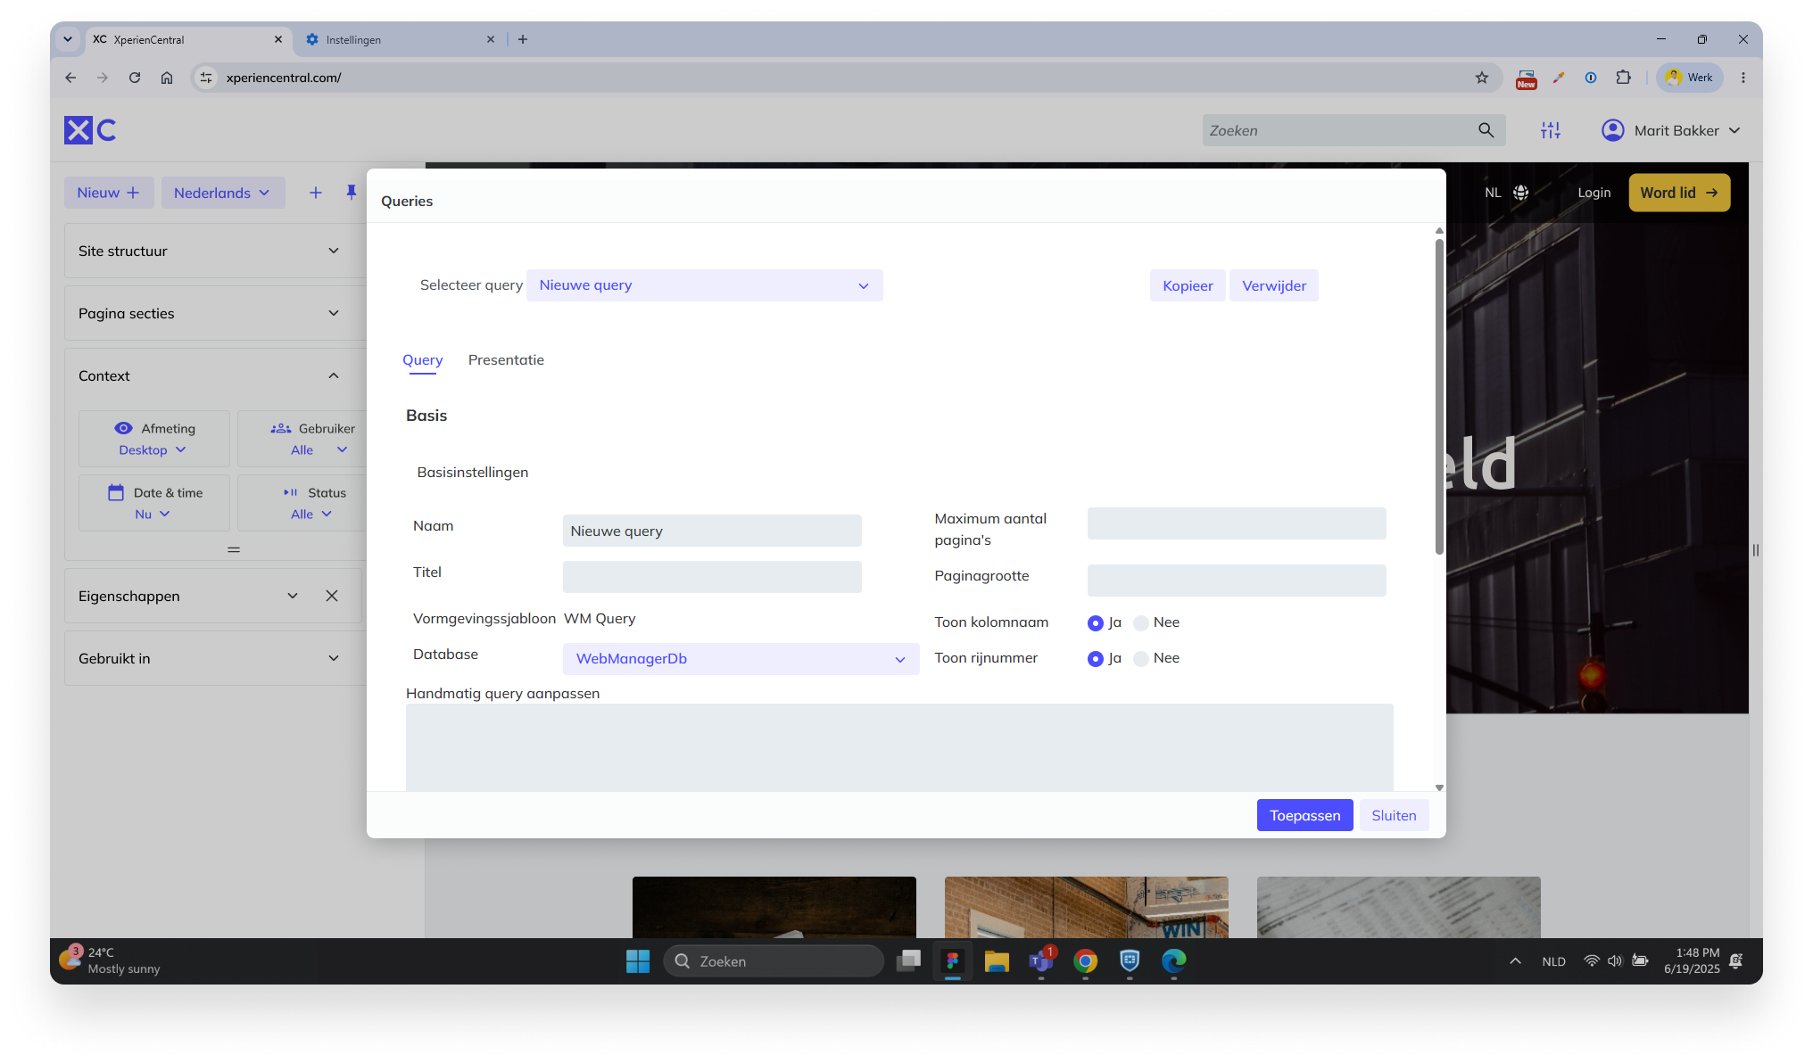This screenshot has width=1813, height=1063.
Task: Click the Nieuw + button
Action: (109, 193)
